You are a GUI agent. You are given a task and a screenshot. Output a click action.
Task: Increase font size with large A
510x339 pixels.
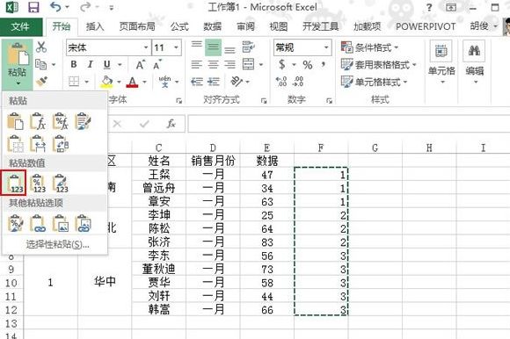click(x=140, y=65)
